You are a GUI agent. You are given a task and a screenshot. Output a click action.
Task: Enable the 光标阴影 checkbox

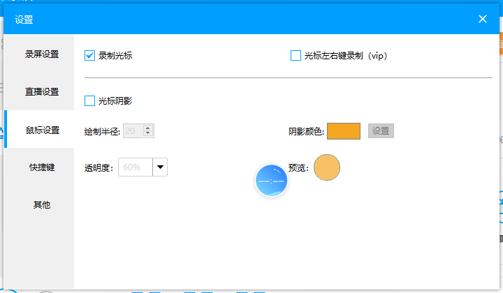point(89,100)
